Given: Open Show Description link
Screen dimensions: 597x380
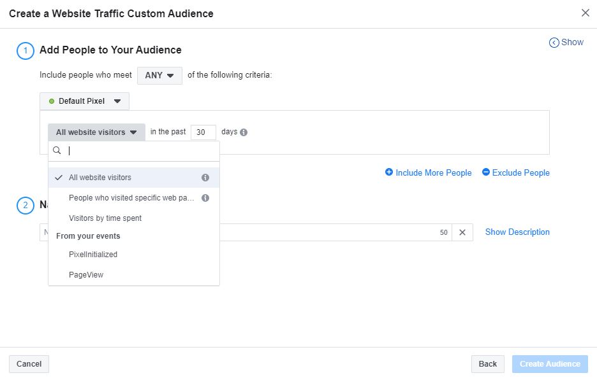Looking at the screenshot, I should 517,232.
